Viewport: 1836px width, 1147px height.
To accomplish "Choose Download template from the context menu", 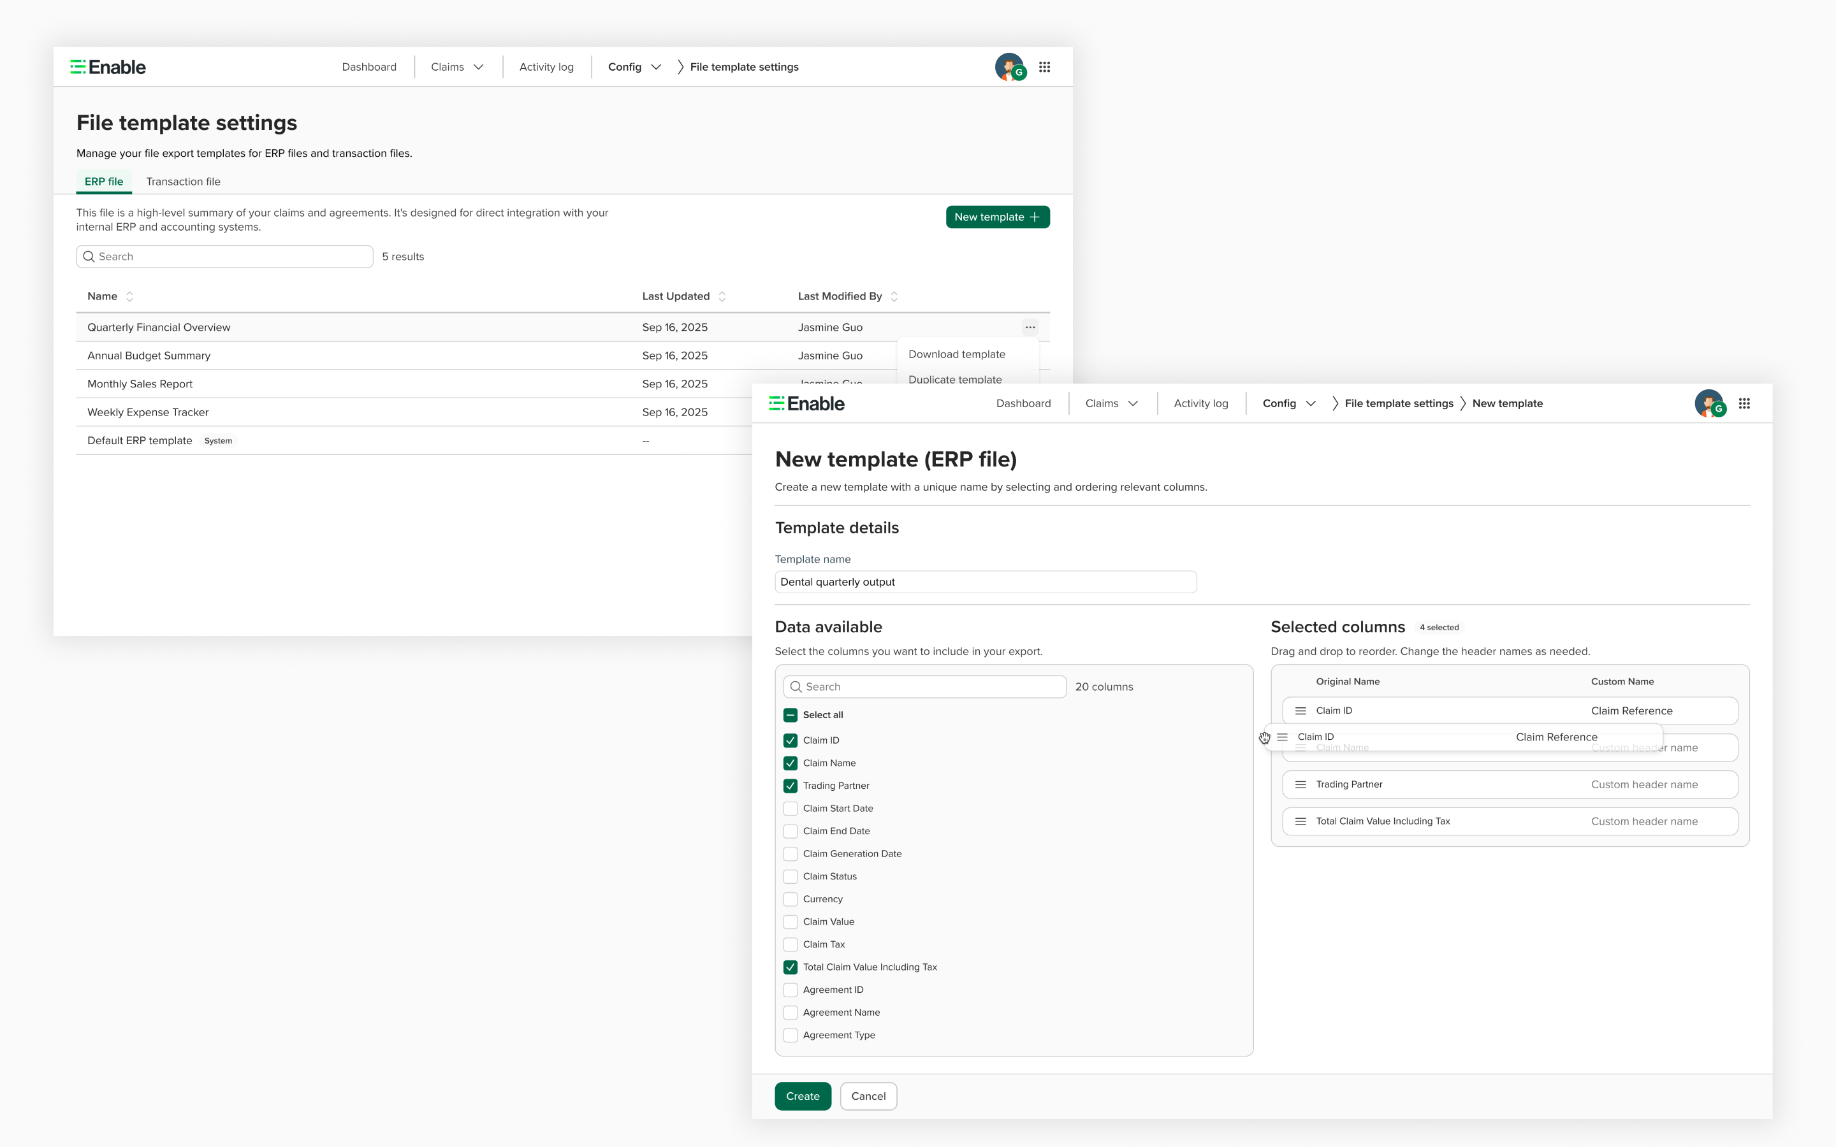I will pyautogui.click(x=957, y=354).
